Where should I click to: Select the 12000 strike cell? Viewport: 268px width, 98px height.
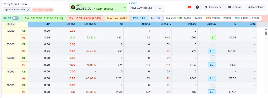(11, 34)
